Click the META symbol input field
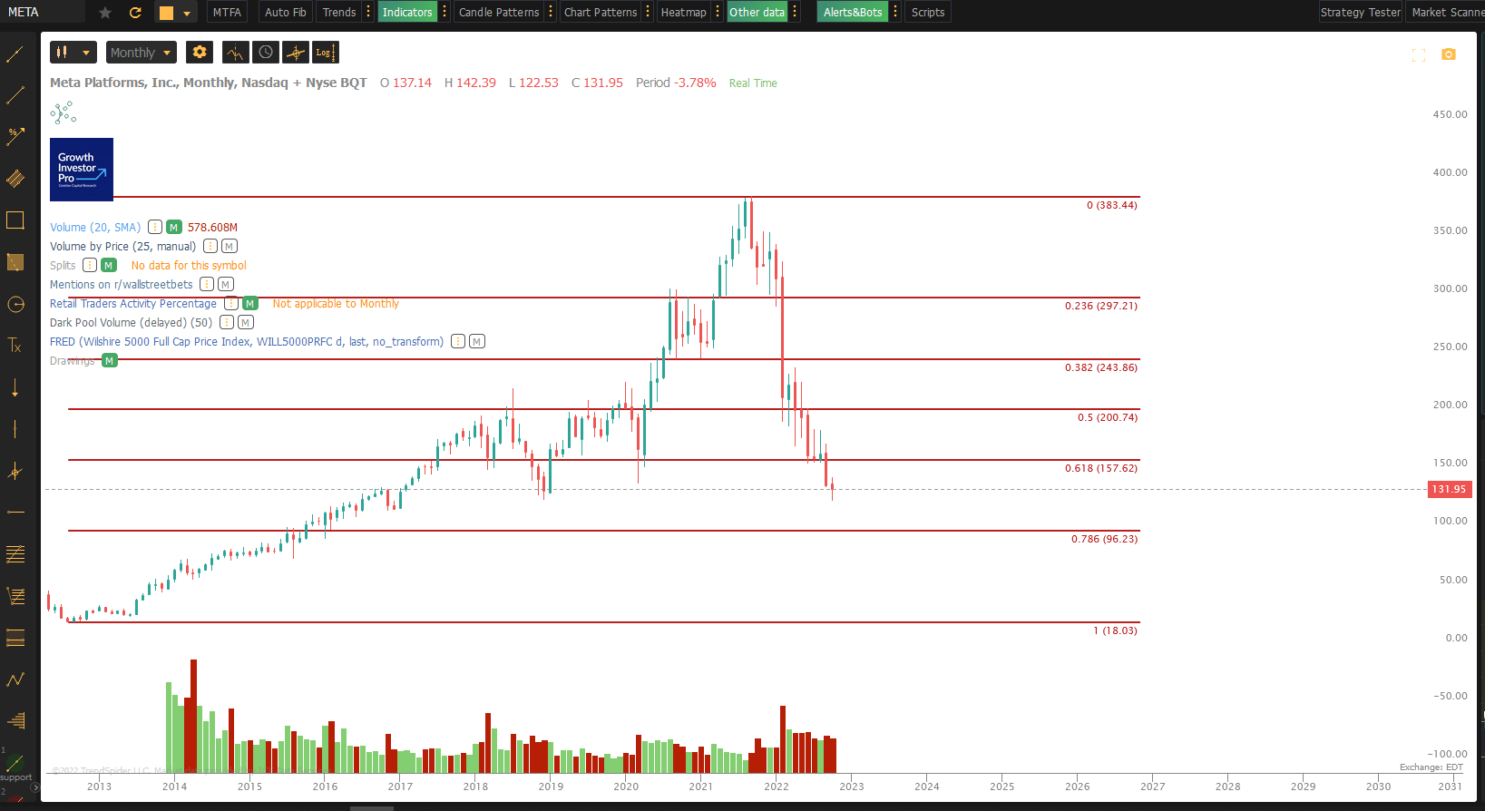The height and width of the screenshot is (811, 1485). (x=43, y=12)
